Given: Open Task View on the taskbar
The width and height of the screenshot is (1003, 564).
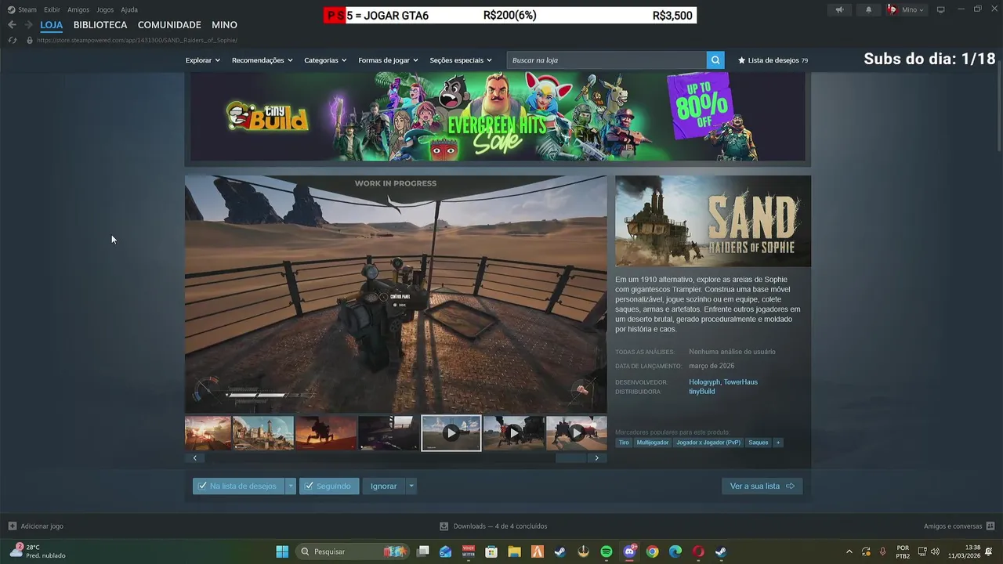Looking at the screenshot, I should [x=422, y=551].
